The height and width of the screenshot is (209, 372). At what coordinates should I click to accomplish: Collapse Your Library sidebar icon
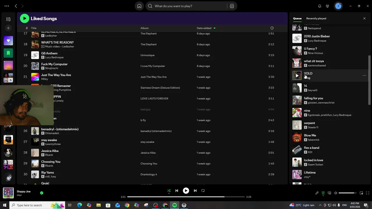[8, 19]
